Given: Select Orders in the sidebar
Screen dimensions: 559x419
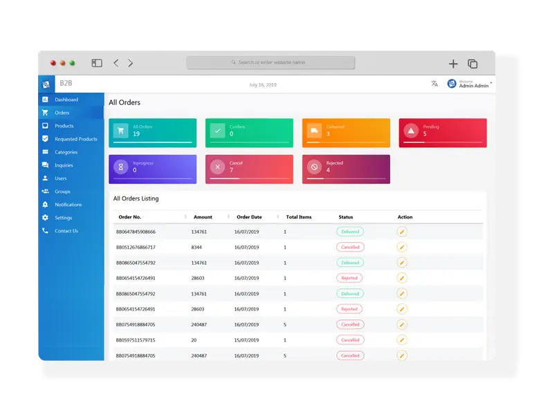Looking at the screenshot, I should point(71,113).
